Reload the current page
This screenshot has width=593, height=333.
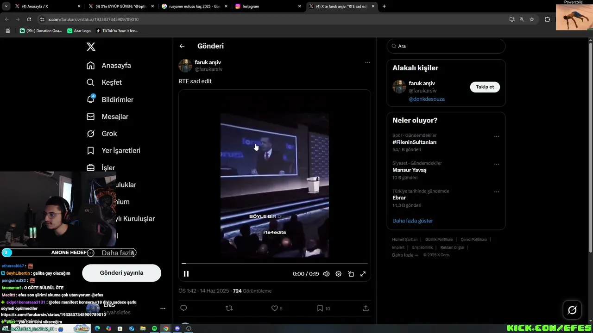point(29,19)
